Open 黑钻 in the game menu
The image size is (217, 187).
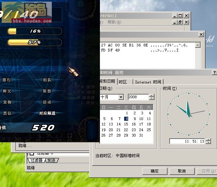(7, 113)
